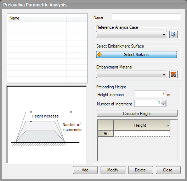Expand the Reference Analysis Case dropdown
This screenshot has height=181, width=187.
[131, 35]
